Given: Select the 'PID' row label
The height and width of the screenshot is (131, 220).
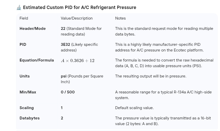Looking at the screenshot, I should coord(23,45).
